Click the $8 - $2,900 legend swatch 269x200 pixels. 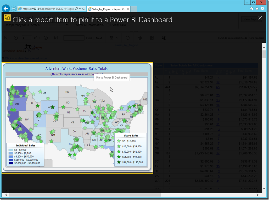(x=11, y=150)
